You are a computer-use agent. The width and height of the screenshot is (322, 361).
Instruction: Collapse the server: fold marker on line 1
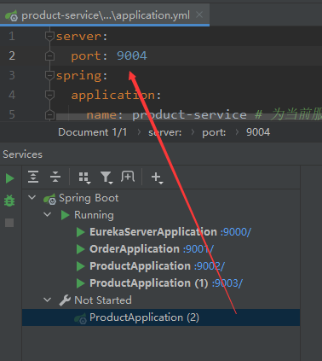click(49, 36)
